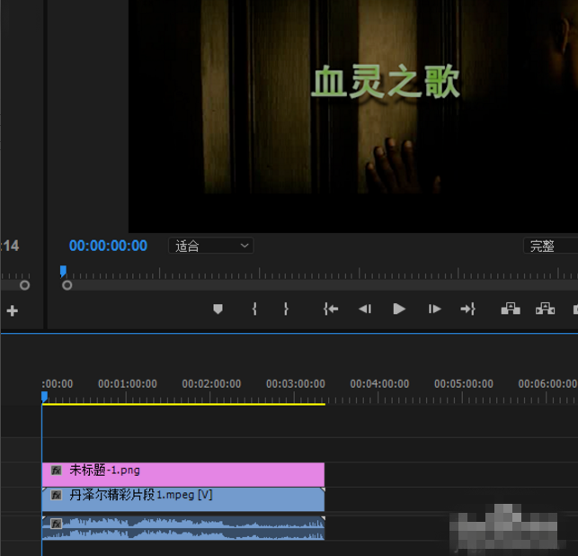
Task: Select the audio waveform clip
Action: (x=183, y=528)
